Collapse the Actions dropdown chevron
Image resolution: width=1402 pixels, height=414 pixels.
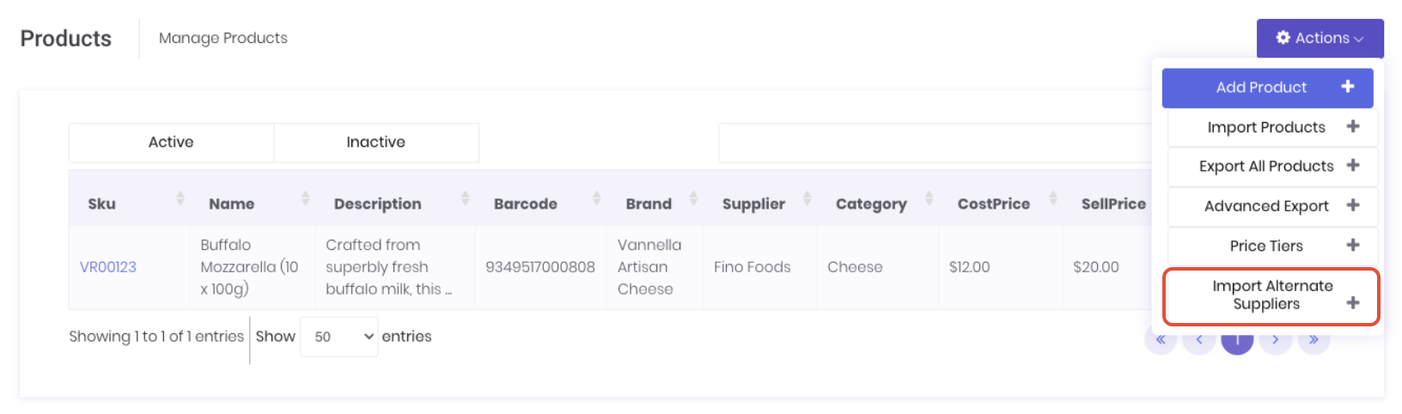click(1359, 39)
